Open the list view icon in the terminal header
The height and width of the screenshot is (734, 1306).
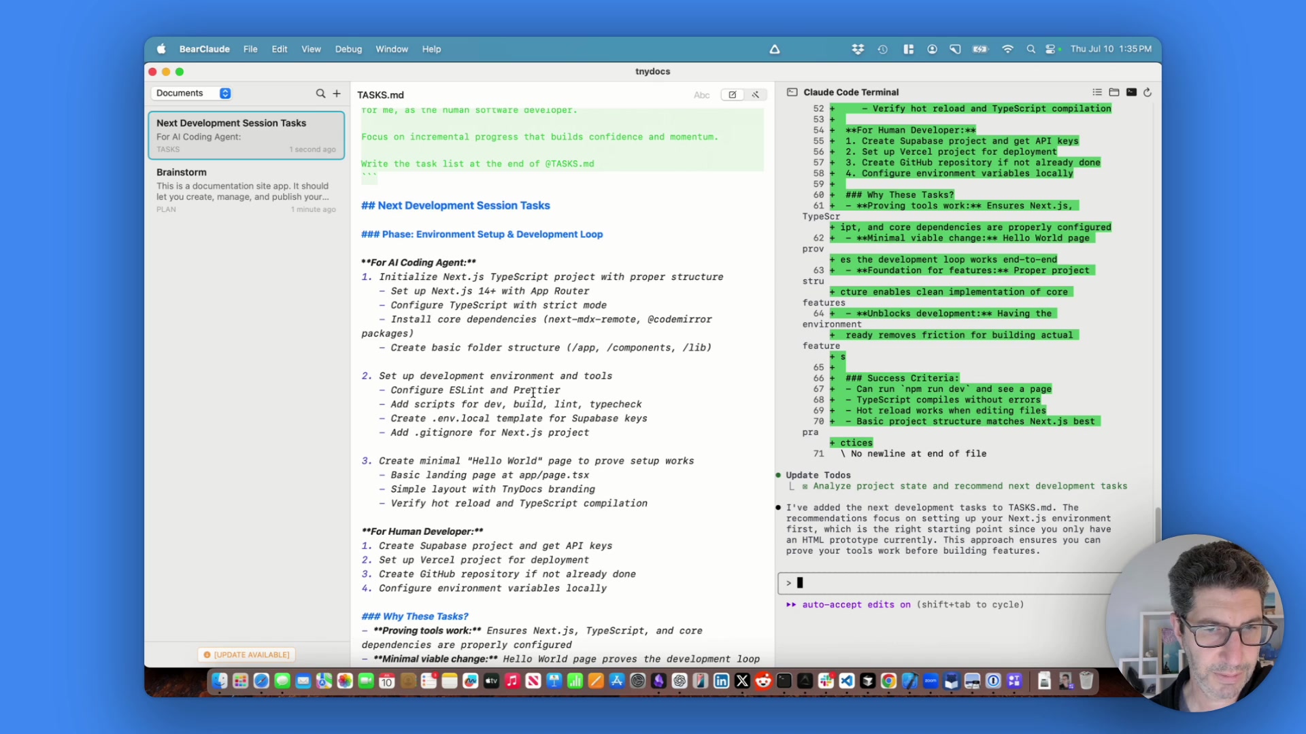tap(1097, 92)
